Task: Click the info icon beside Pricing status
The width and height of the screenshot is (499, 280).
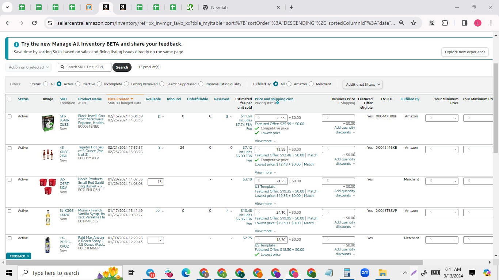Action: [278, 103]
